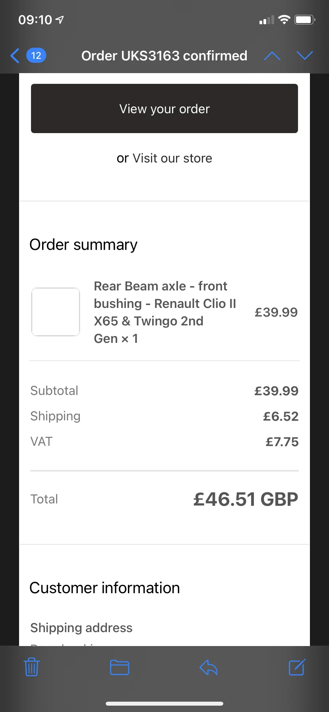Tap the Order UKS3163 confirmed title
The width and height of the screenshot is (329, 712).
(164, 56)
